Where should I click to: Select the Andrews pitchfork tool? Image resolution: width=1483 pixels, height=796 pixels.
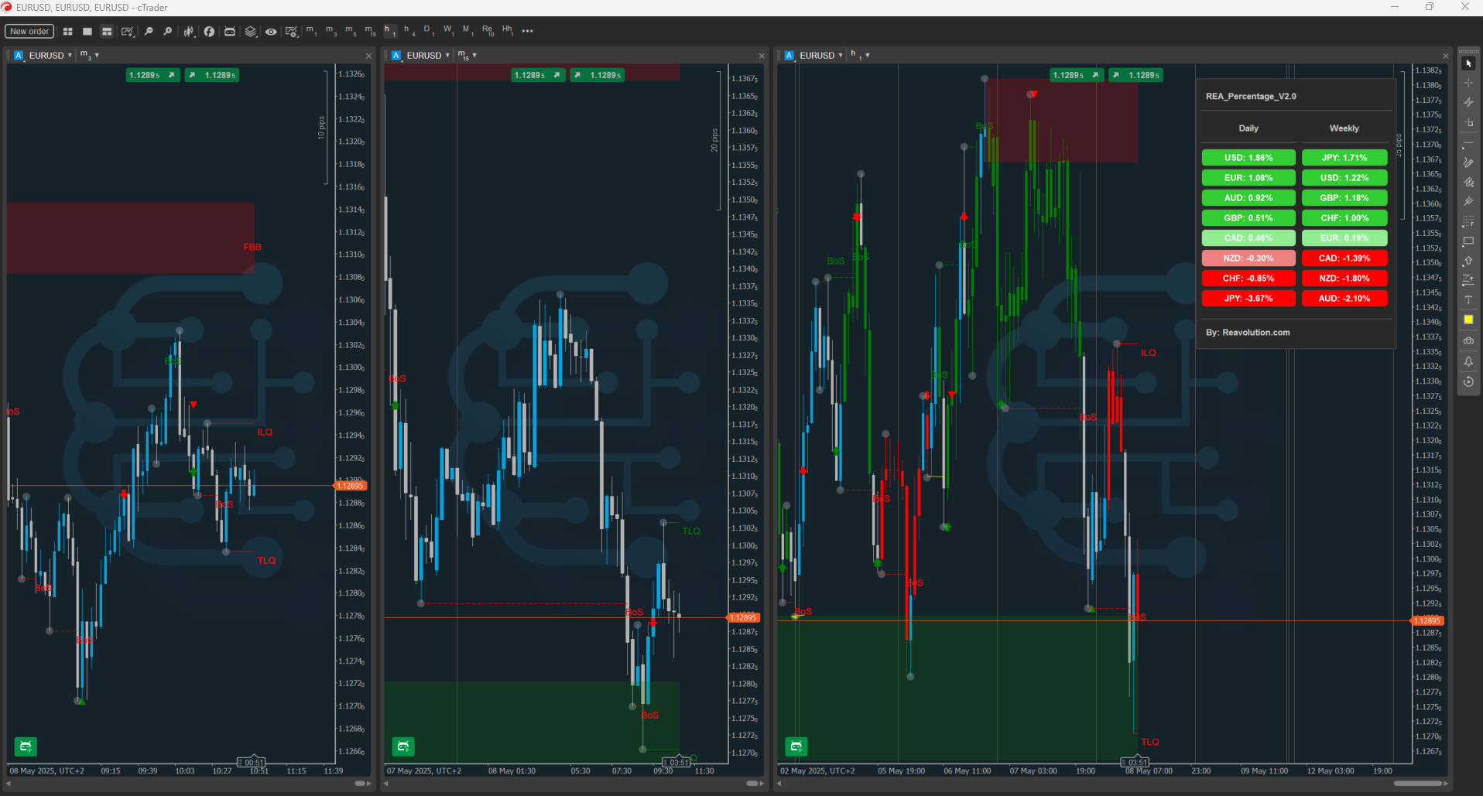(1468, 202)
